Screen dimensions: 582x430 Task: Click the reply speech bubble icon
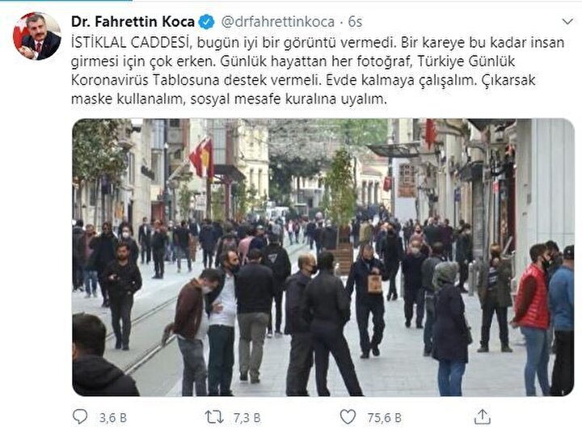[x=80, y=416]
